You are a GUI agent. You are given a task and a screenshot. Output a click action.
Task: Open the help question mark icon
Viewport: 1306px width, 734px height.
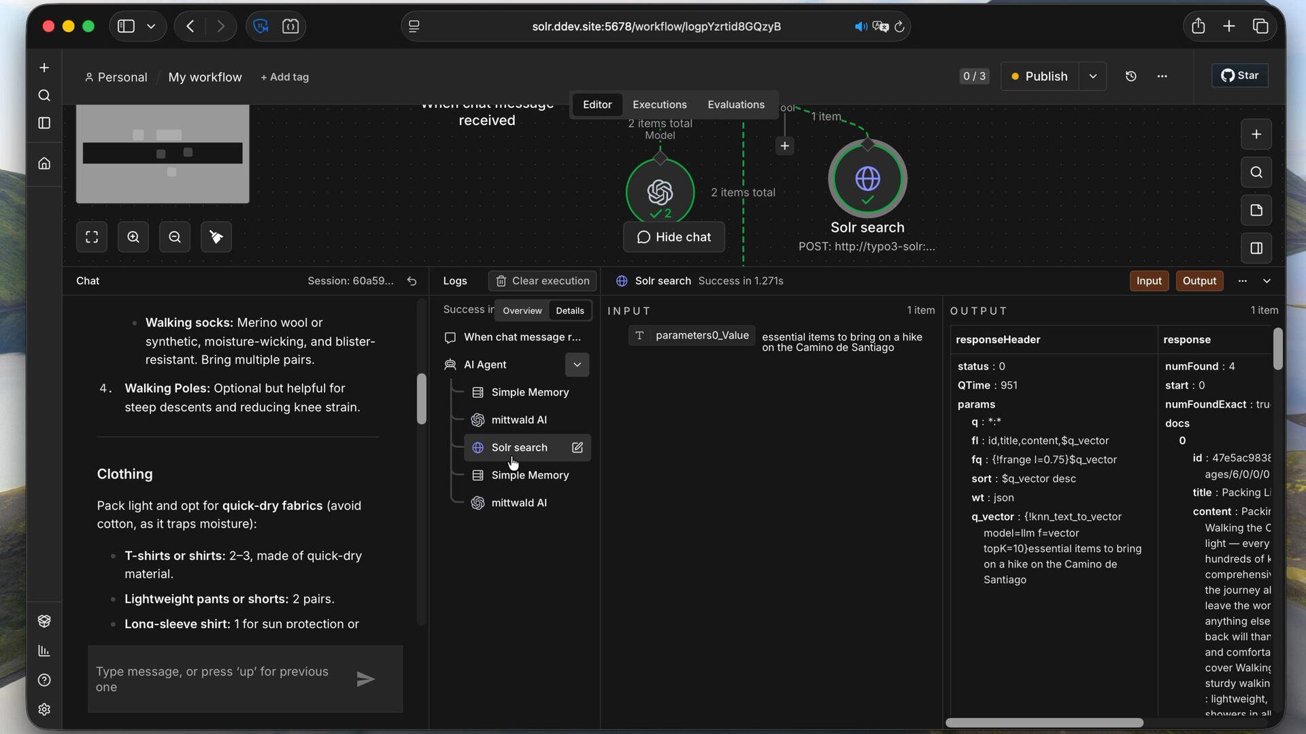click(44, 680)
